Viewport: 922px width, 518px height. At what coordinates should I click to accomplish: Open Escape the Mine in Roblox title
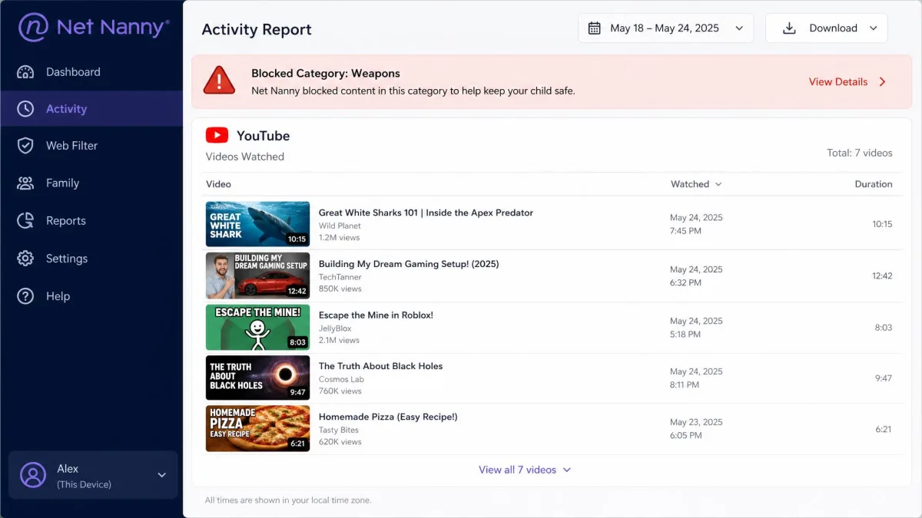pyautogui.click(x=376, y=315)
